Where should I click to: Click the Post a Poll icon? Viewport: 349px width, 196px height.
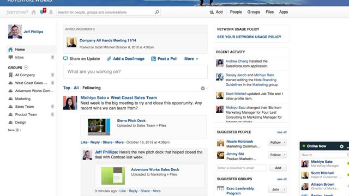pos(153,59)
